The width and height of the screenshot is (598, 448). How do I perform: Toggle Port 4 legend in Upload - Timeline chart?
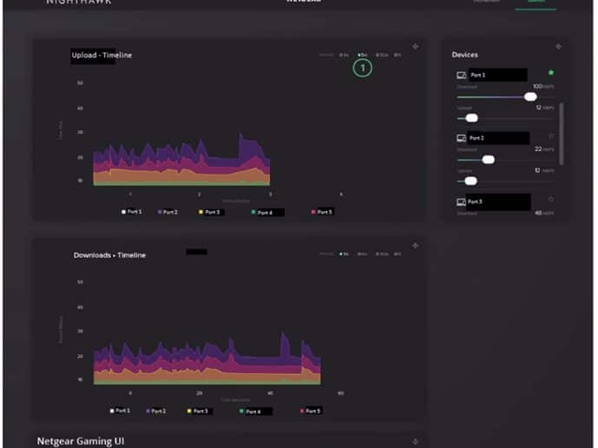click(x=262, y=213)
